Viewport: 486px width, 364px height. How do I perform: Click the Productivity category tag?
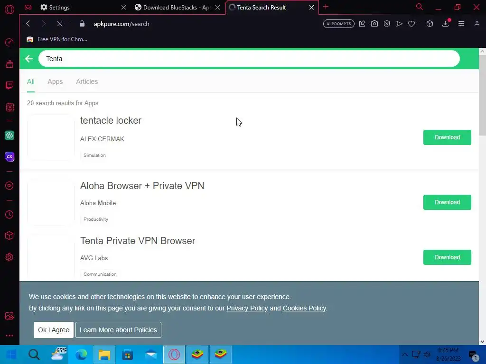(96, 219)
